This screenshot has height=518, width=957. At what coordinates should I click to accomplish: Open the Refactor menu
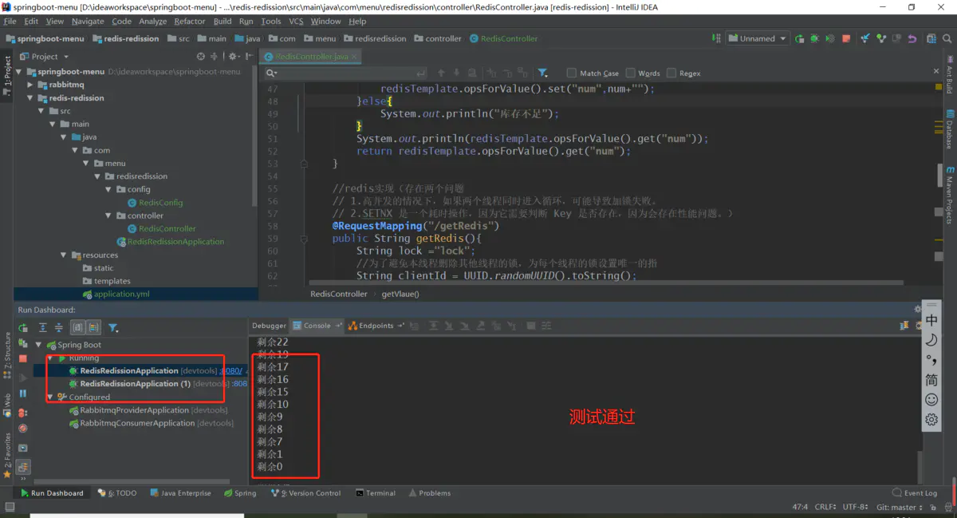point(189,22)
